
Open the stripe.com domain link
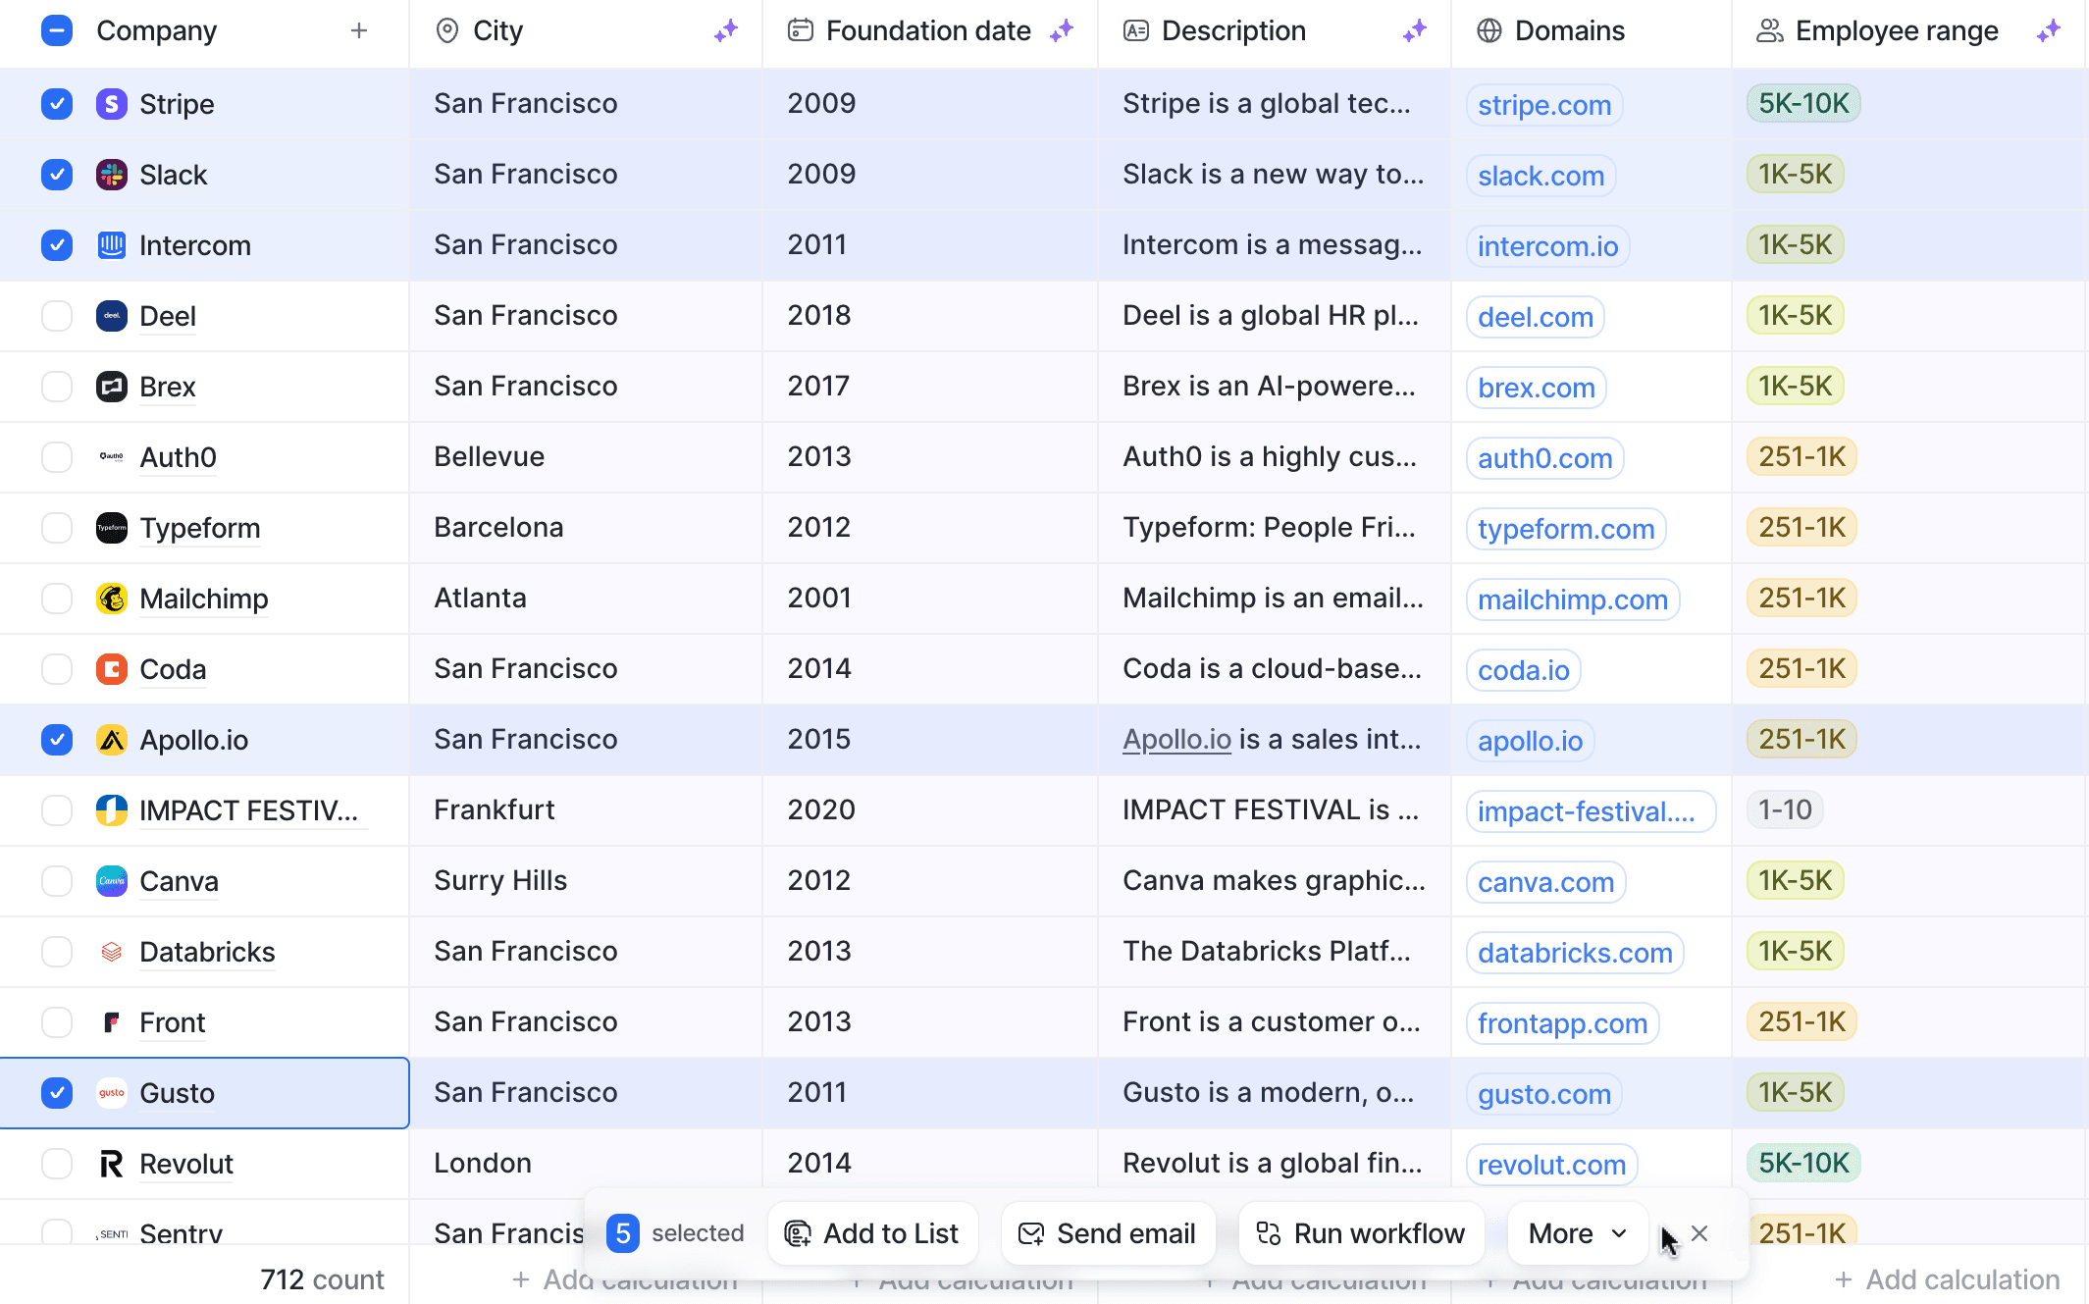click(x=1544, y=105)
